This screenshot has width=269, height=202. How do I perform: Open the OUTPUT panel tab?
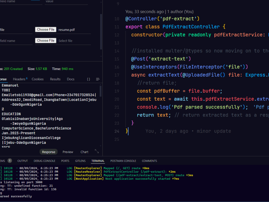[23, 161]
